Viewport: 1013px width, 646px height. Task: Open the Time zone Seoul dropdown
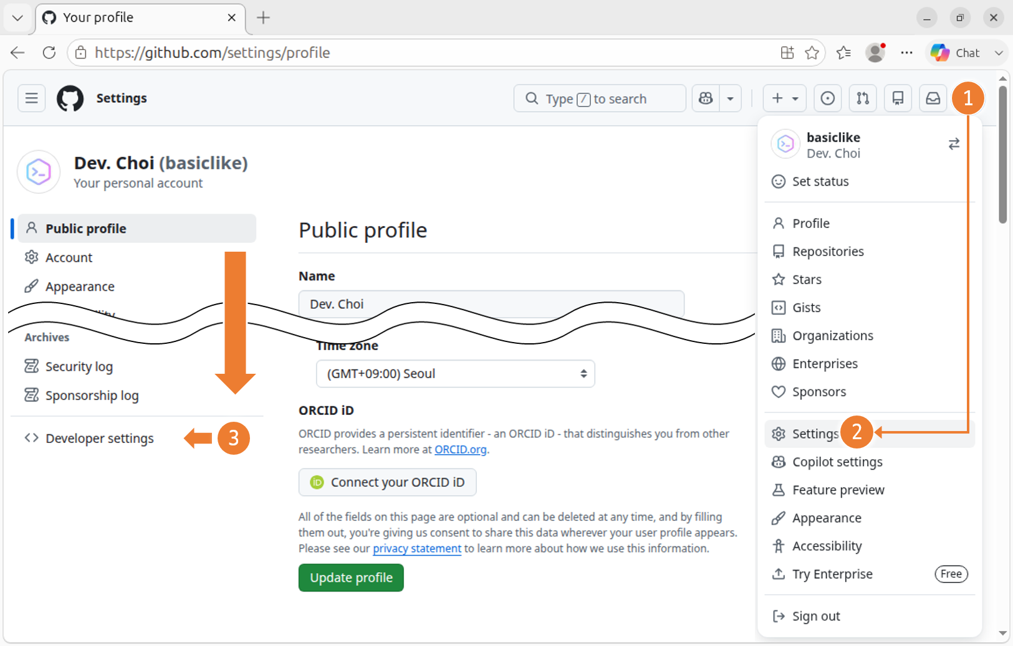click(455, 374)
